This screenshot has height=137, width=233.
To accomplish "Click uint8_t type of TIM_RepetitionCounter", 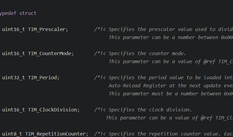I will [12, 134].
